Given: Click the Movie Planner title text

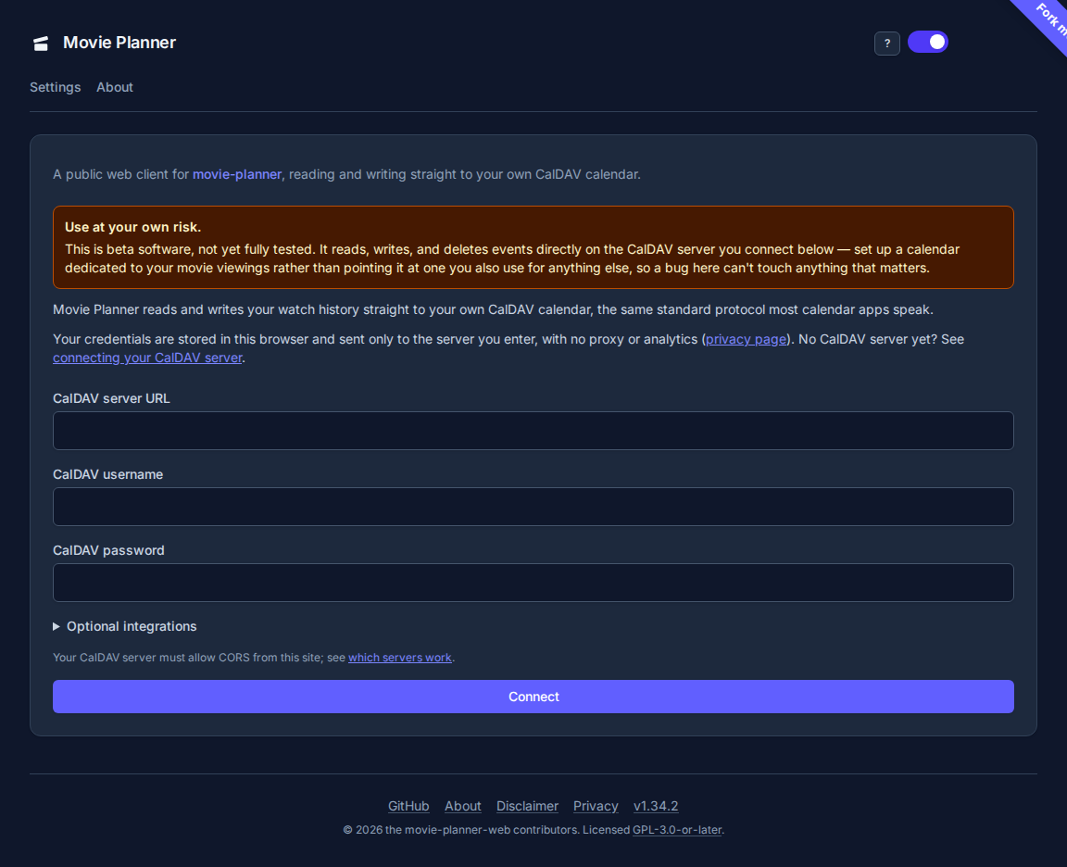Looking at the screenshot, I should click(x=119, y=43).
